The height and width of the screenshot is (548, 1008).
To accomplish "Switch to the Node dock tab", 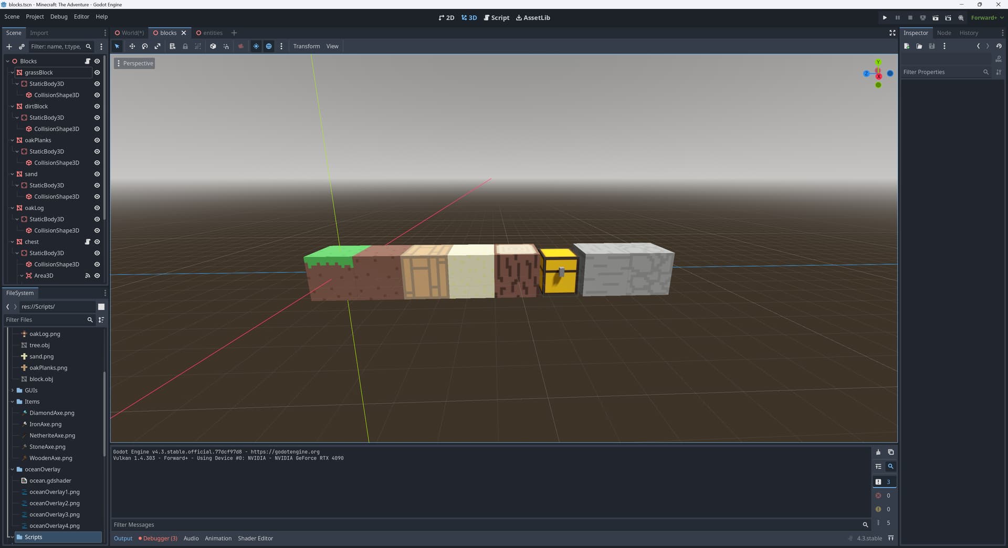I will click(x=943, y=33).
